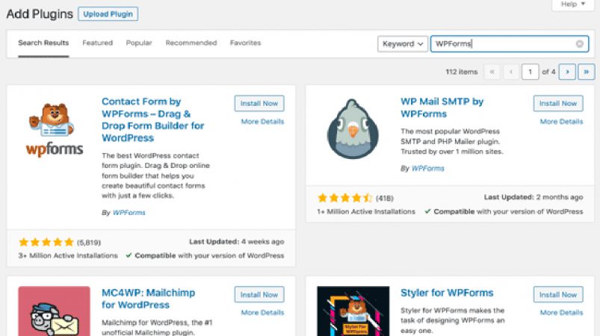600x336 pixels.
Task: Install the WP Mail SMTP plugin
Action: click(558, 104)
